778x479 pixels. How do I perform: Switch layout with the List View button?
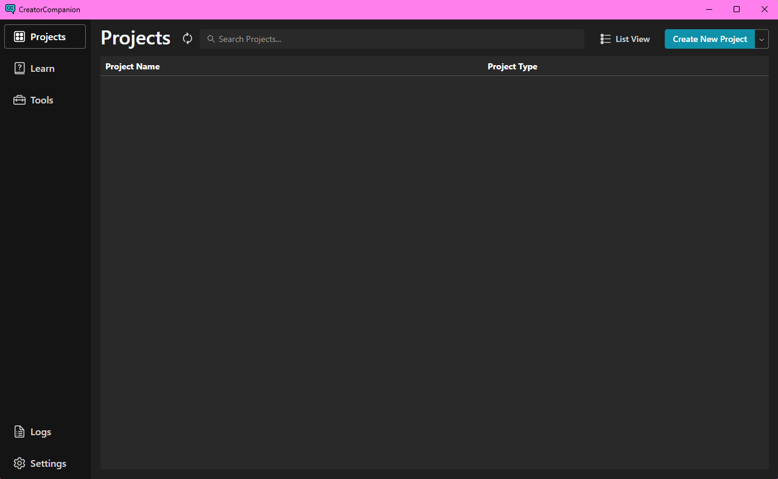coord(625,39)
